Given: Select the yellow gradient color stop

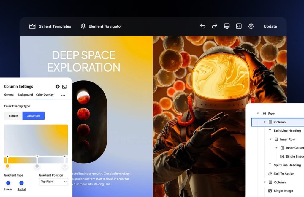Looking at the screenshot, I should click(7, 166).
